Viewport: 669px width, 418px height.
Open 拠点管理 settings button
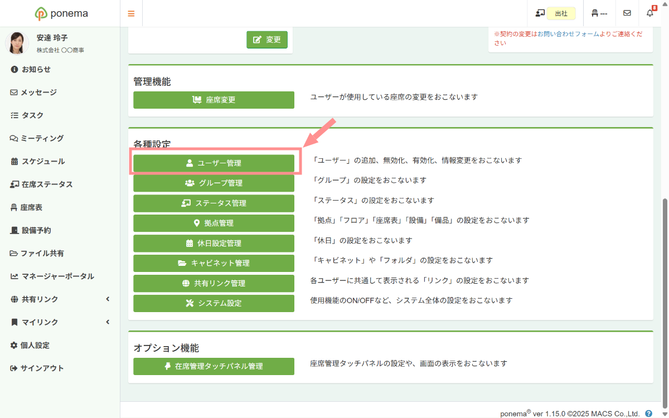(x=214, y=223)
